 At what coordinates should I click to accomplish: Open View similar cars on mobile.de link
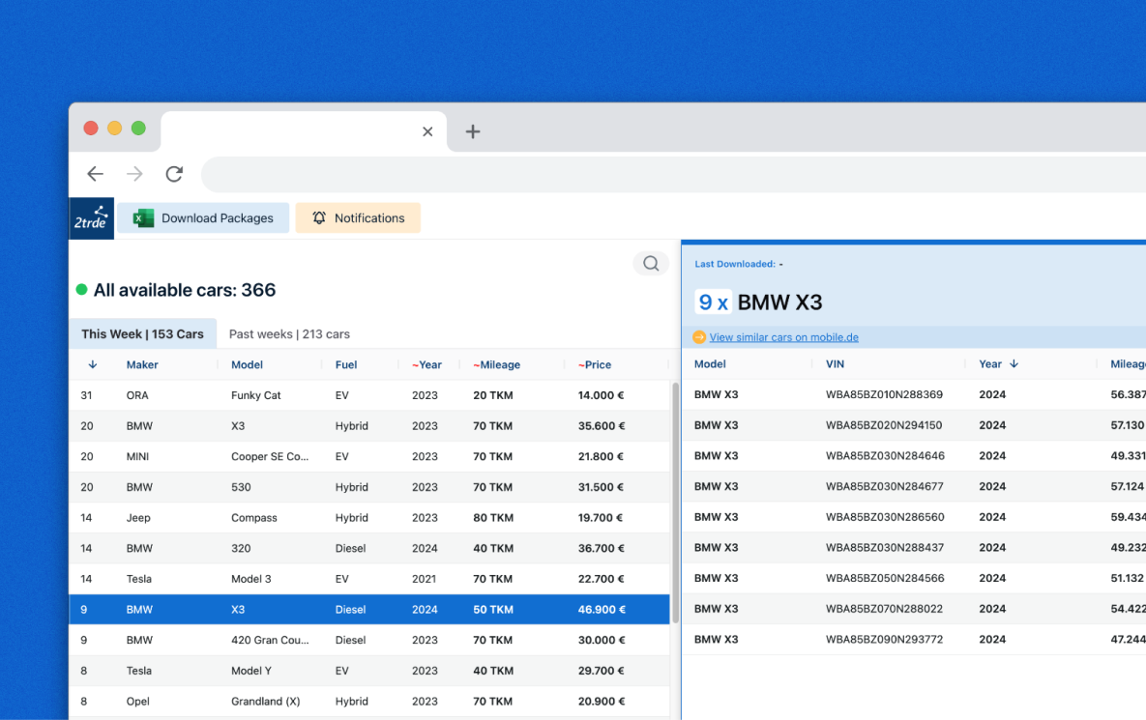(783, 337)
